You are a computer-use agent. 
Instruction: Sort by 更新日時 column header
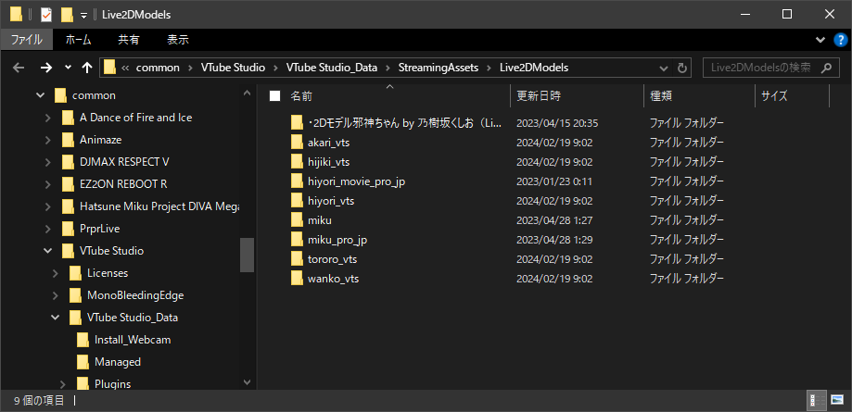tap(538, 95)
